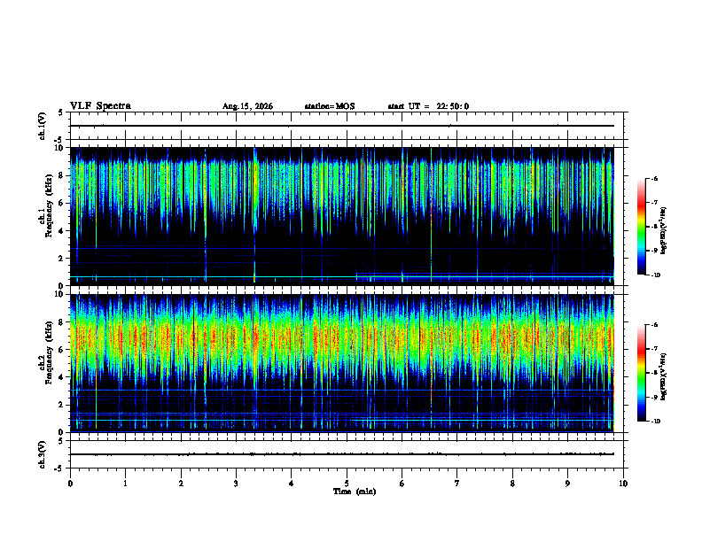Screen dimensions: 702x542
Task: Click the ch.3 voltage waveform trace
Action: [x=342, y=454]
